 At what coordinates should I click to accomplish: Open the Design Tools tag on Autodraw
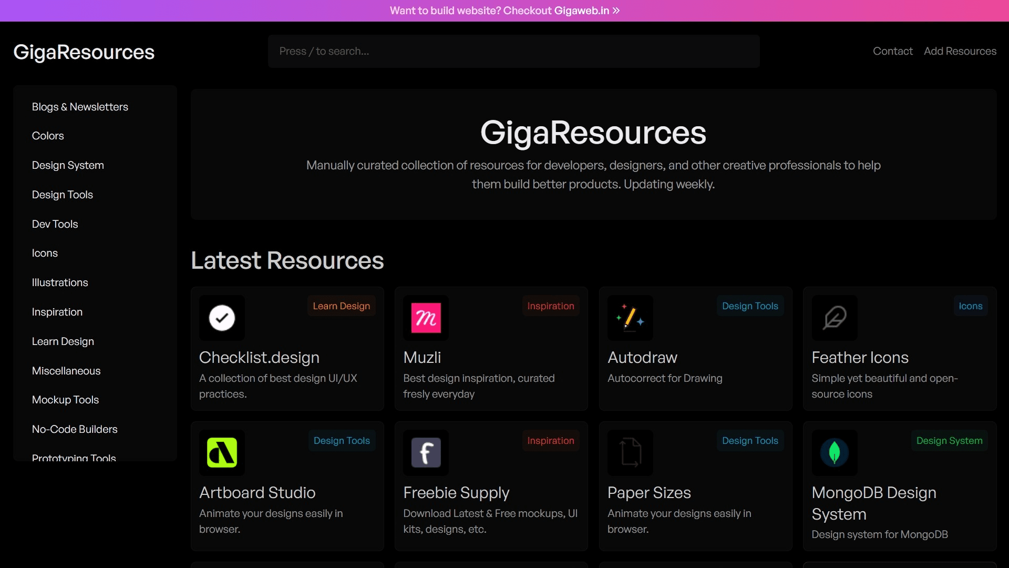point(749,306)
